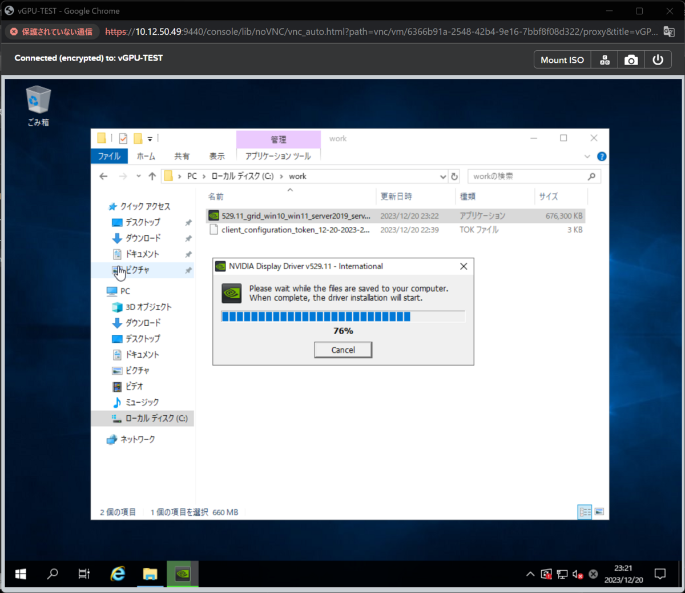Click the Chrome translate page icon
Viewport: 685px width, 593px height.
pyautogui.click(x=669, y=31)
